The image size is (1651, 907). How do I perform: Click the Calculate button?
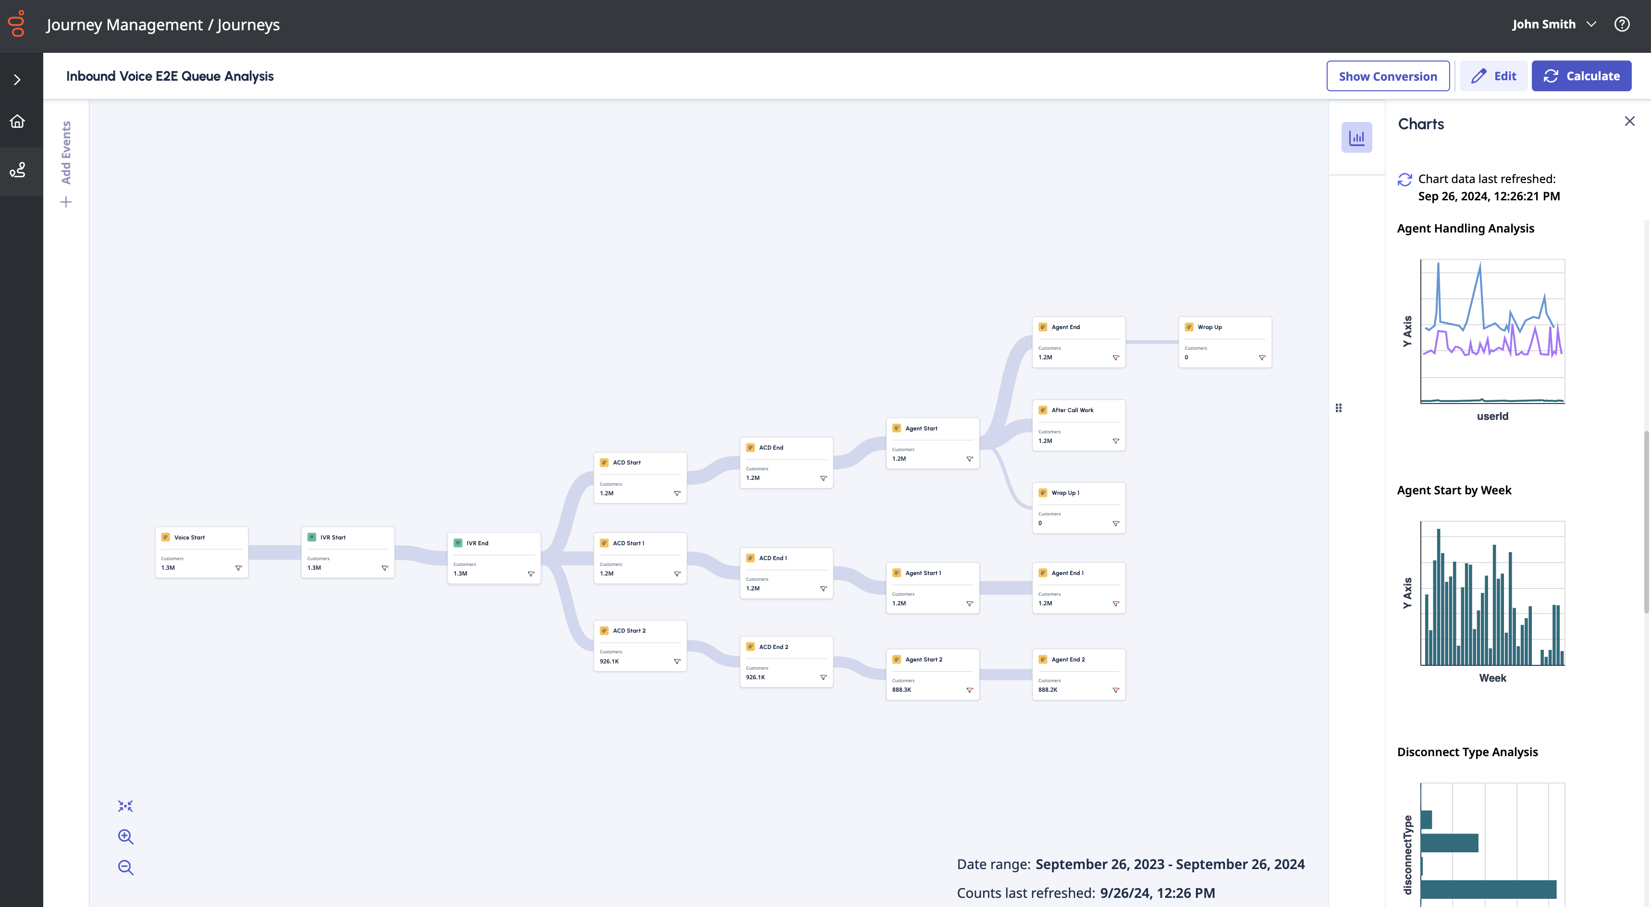point(1581,76)
